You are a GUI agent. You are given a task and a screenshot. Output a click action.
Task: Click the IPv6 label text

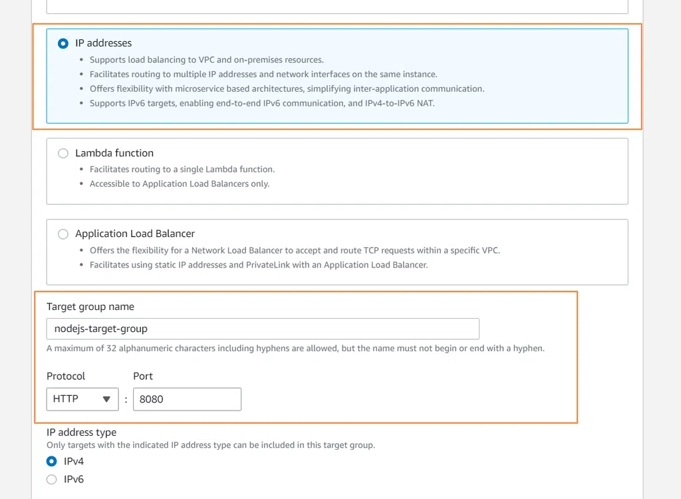point(74,480)
